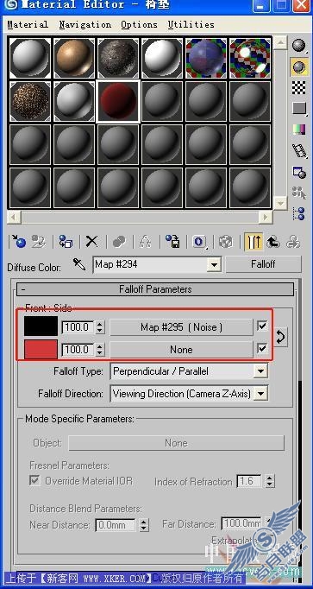
Task: Open the Map #294 name dropdown
Action: (x=214, y=265)
